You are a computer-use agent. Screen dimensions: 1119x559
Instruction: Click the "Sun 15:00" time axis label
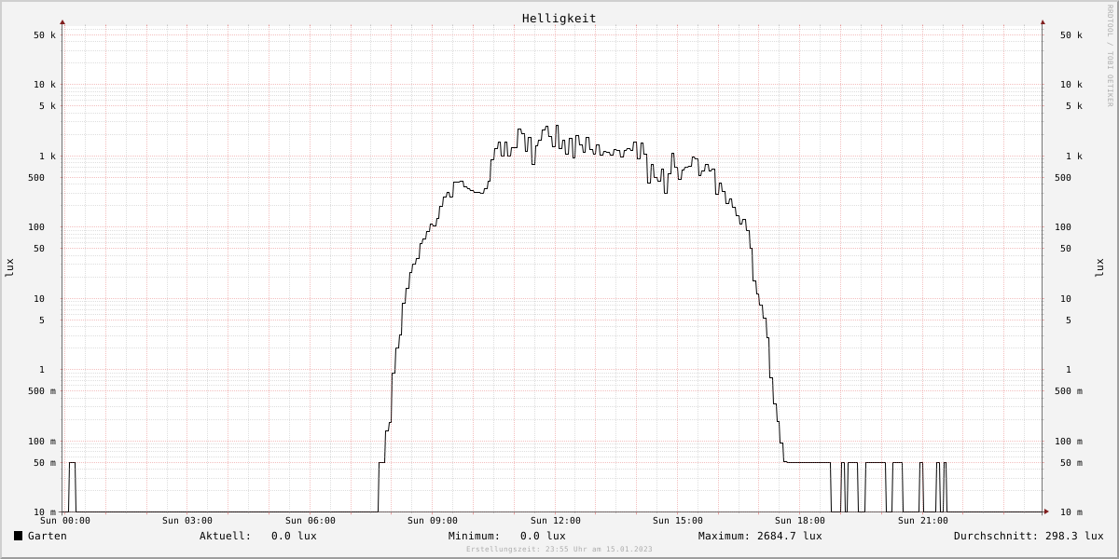point(678,521)
